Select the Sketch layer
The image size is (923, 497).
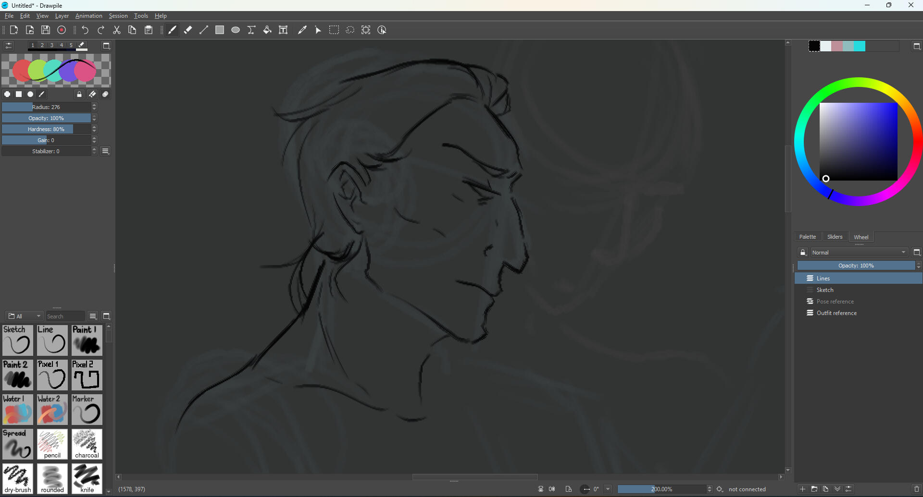[x=825, y=290]
